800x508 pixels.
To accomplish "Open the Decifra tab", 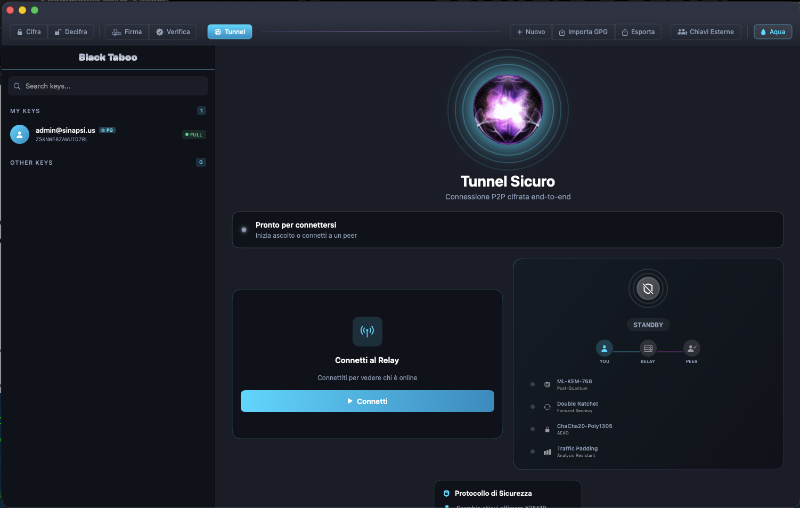I will [x=71, y=32].
